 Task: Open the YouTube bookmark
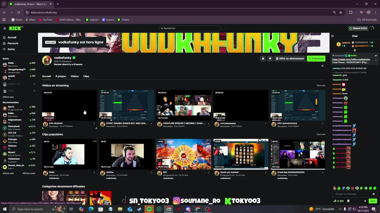pos(45,20)
